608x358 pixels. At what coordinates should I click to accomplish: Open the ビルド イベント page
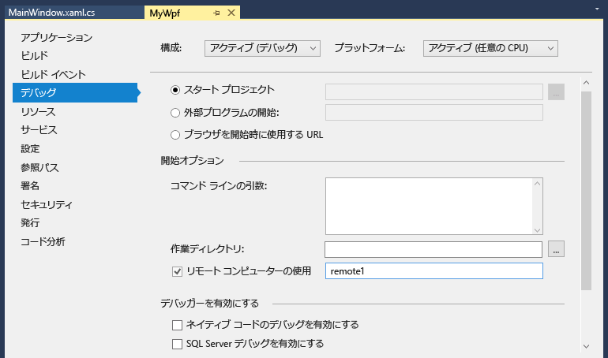(x=53, y=74)
